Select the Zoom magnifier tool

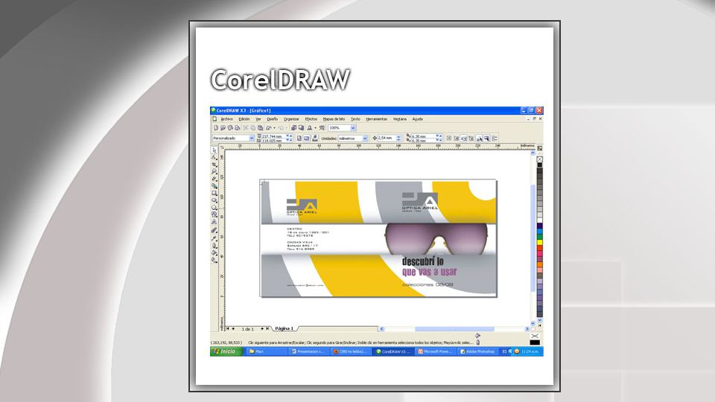pos(214,171)
